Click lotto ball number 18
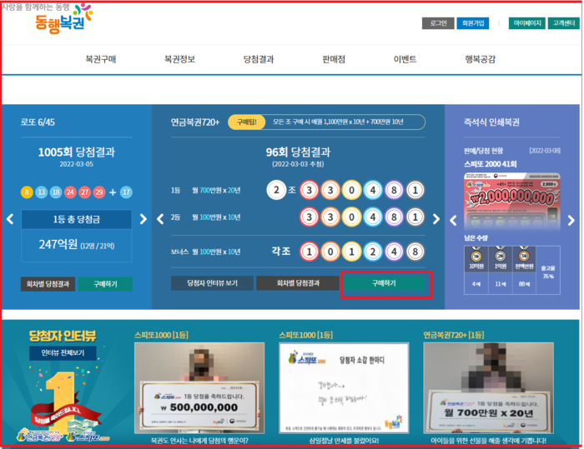Image resolution: width=584 pixels, height=449 pixels. (56, 192)
